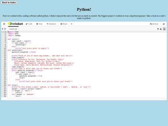Viewport: 168px width, 126px height.
Task: Collapse the line 24 if fold arrow
Action: (x=7, y=74)
